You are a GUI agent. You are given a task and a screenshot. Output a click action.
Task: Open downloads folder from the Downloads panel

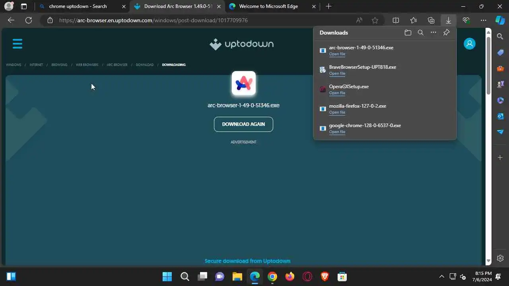(x=408, y=33)
